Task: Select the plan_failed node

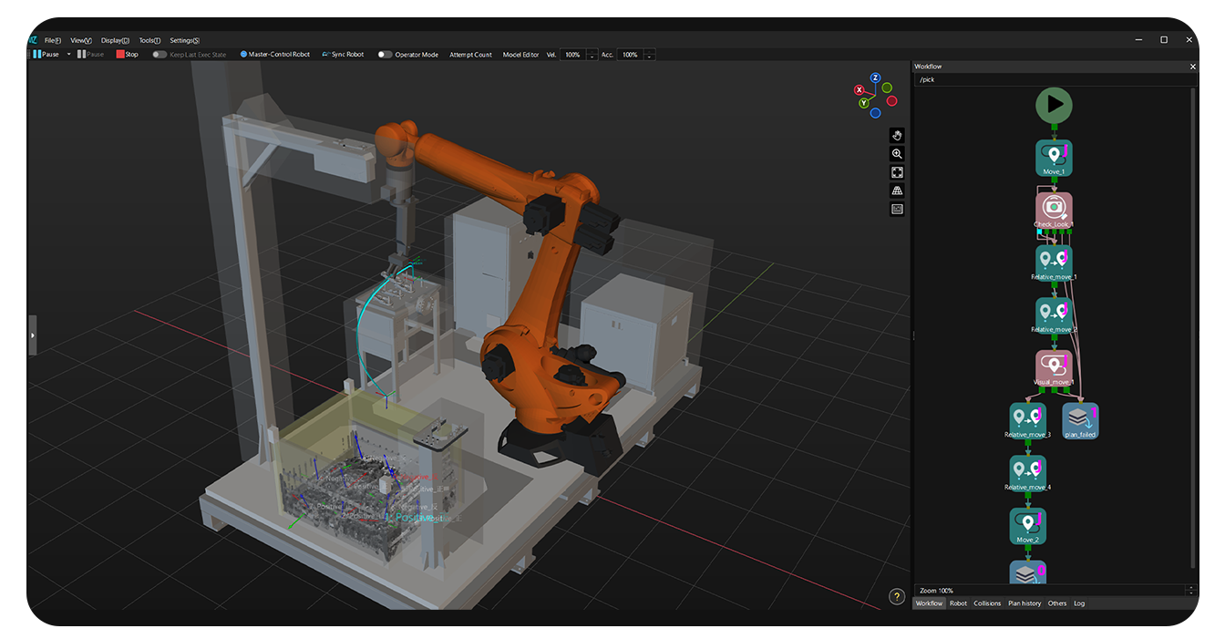Action: point(1080,420)
